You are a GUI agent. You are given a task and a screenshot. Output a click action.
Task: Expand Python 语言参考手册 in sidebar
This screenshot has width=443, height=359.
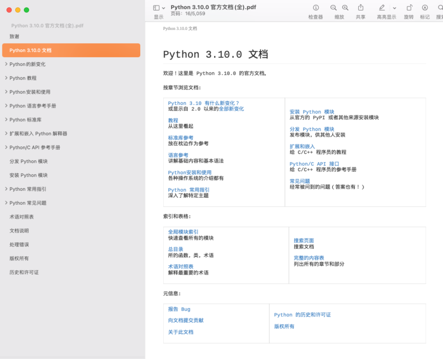(x=6, y=106)
